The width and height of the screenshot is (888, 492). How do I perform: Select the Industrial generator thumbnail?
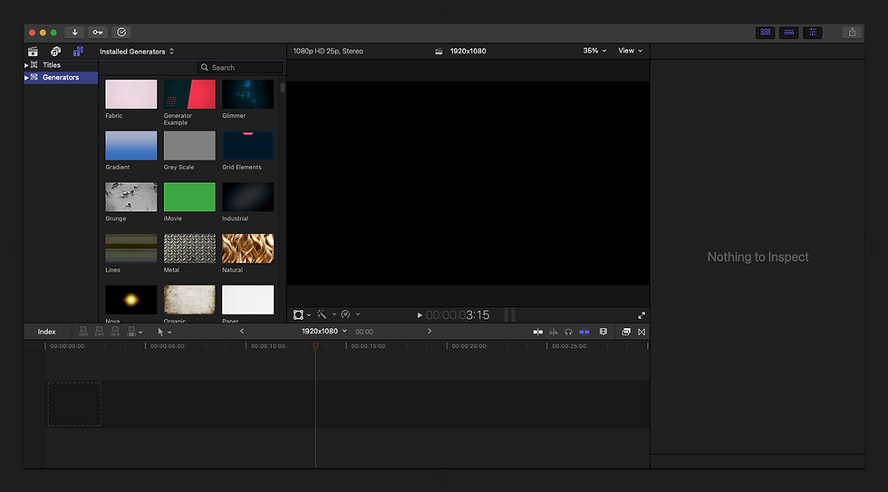click(x=247, y=197)
